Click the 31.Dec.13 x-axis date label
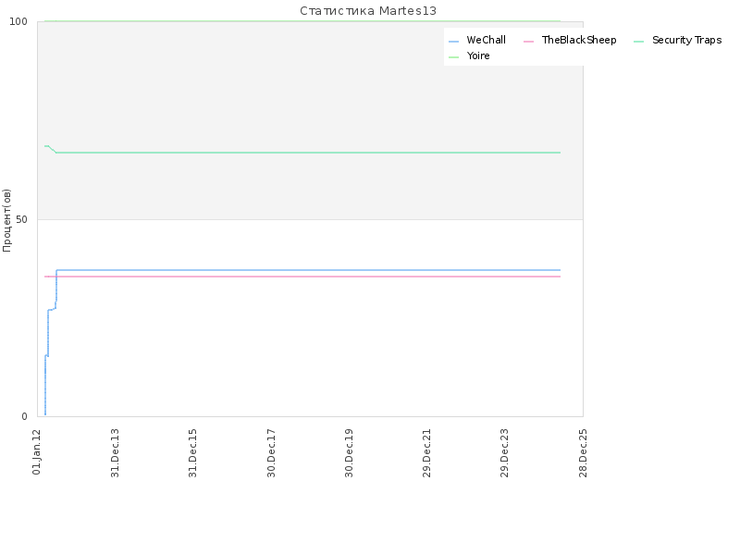Screen dimensions: 740x555 [115, 453]
